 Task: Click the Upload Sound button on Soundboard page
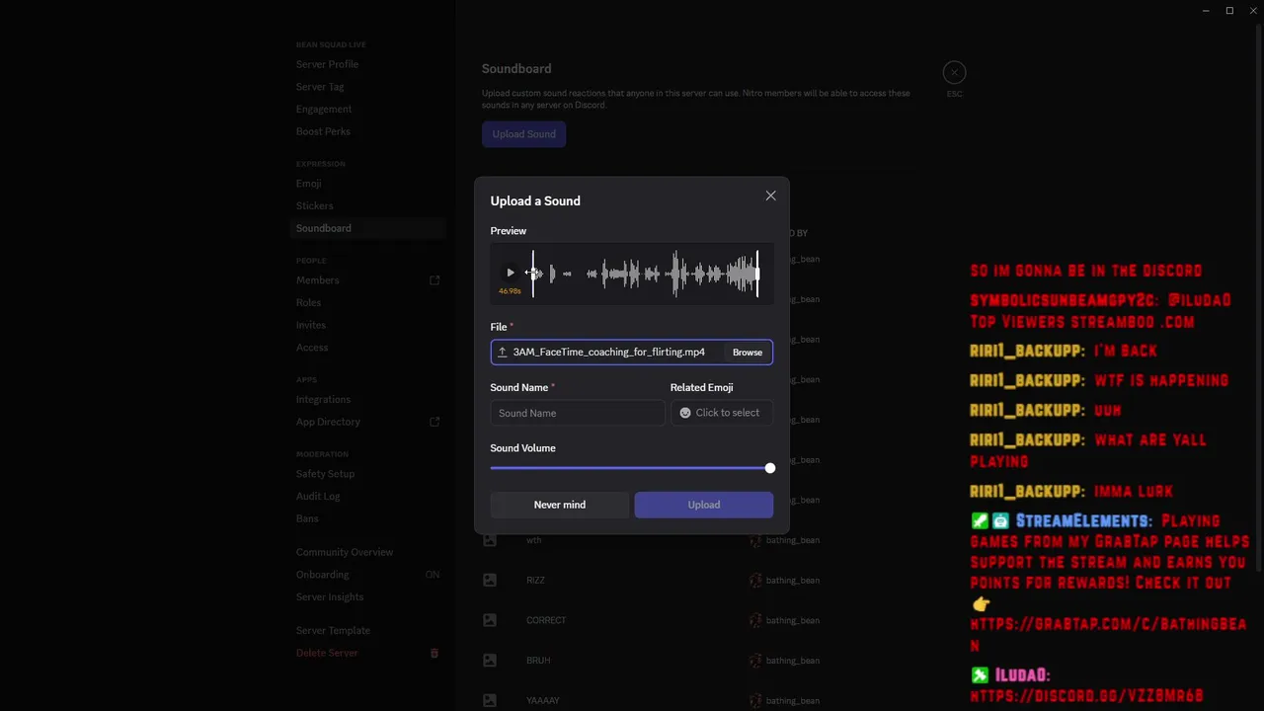point(523,134)
